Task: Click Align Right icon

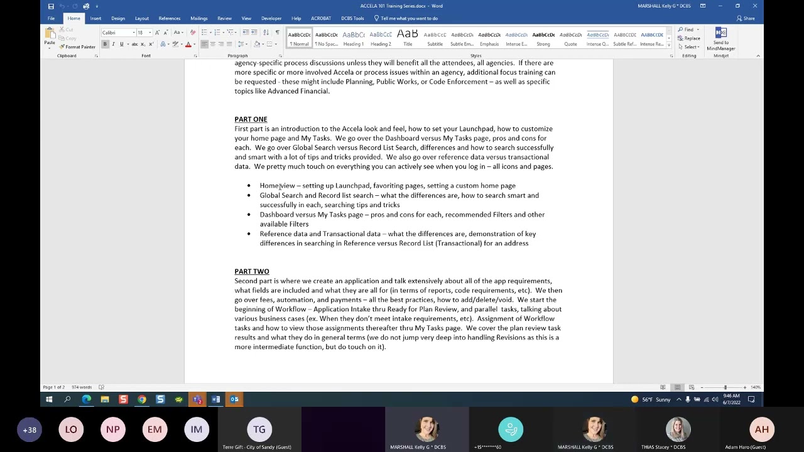Action: (221, 44)
